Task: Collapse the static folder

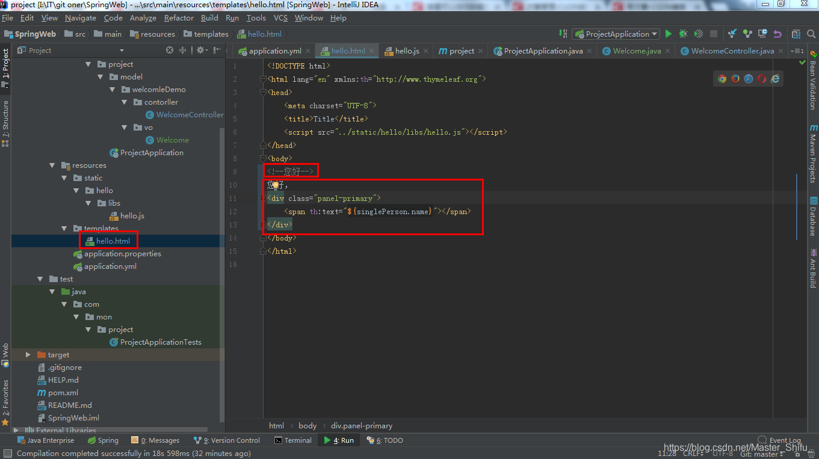Action: click(64, 178)
